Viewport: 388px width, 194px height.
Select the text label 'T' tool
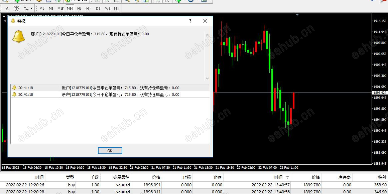click(x=16, y=9)
